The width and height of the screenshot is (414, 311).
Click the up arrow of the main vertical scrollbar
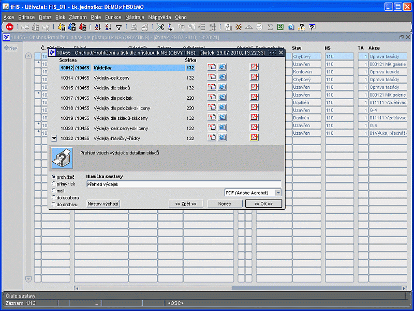click(28, 56)
